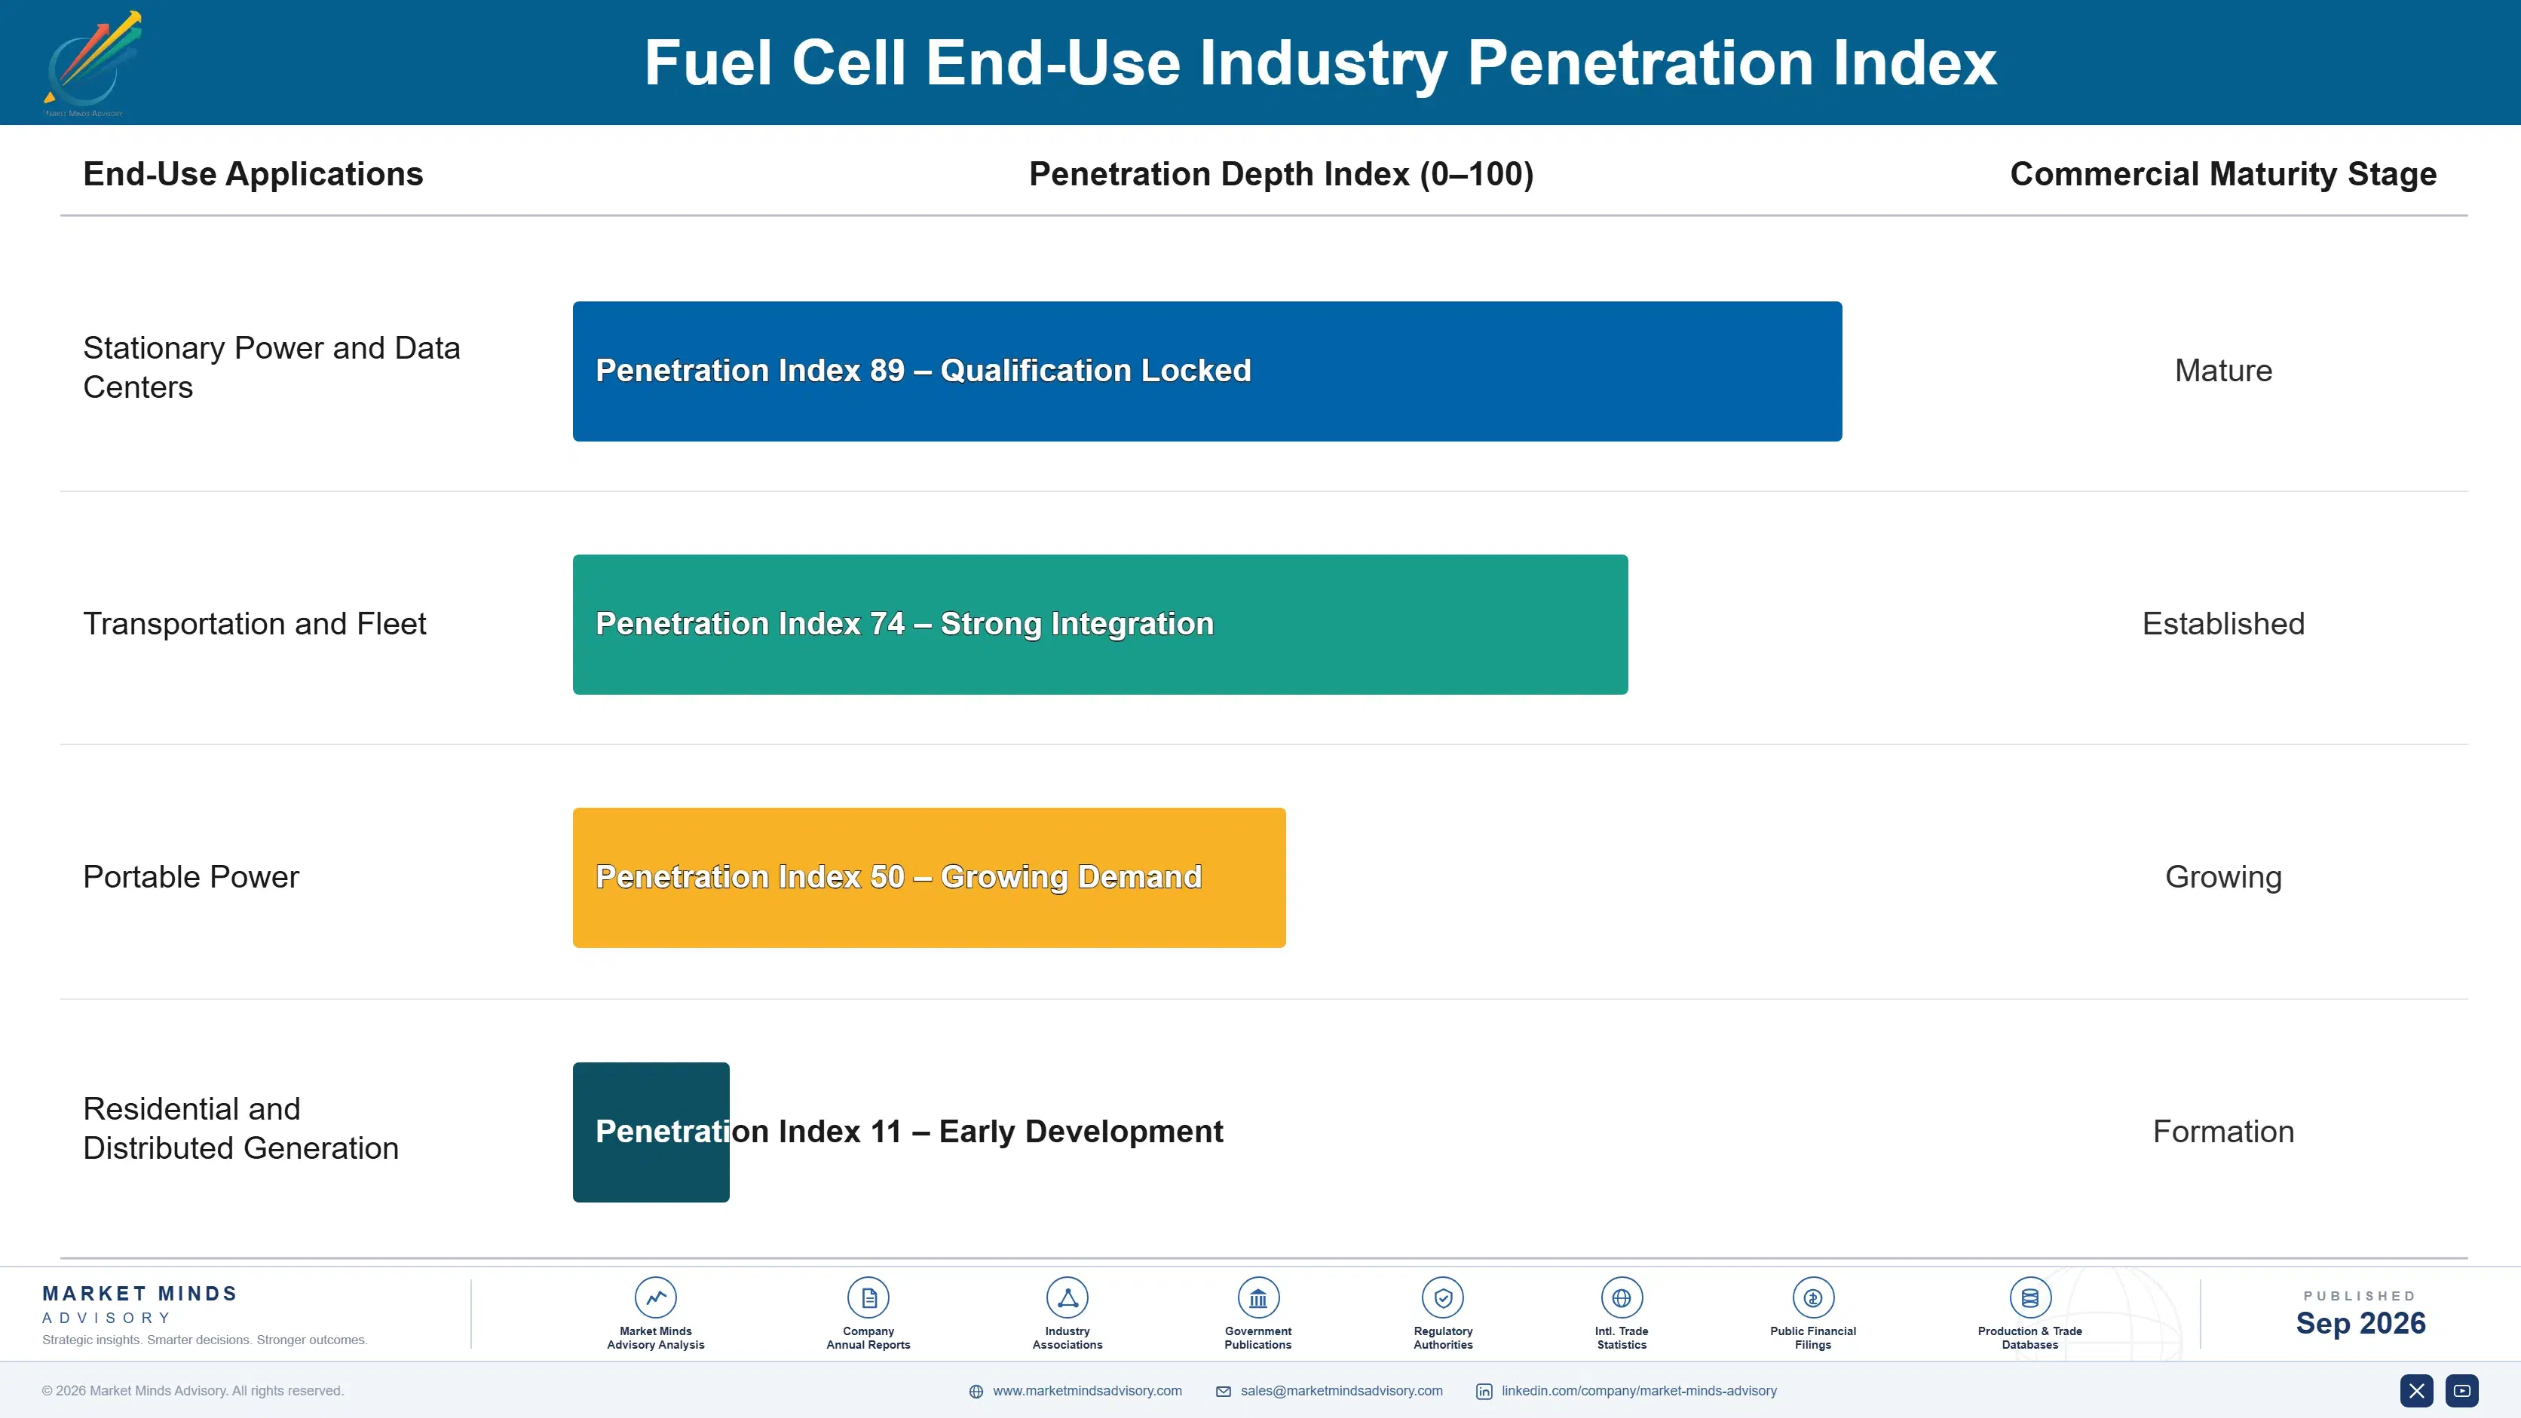The width and height of the screenshot is (2521, 1418).
Task: Click the 'MARKET MINDS' footer brand name
Action: 140,1294
